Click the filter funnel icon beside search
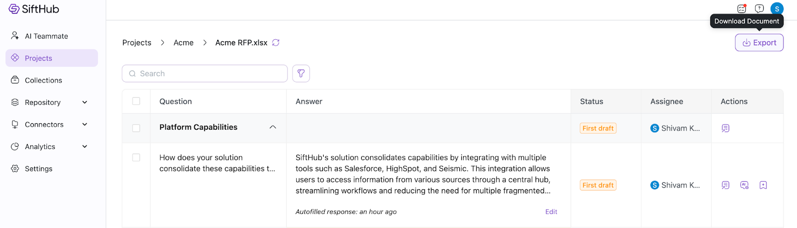Image resolution: width=797 pixels, height=228 pixels. [x=301, y=74]
